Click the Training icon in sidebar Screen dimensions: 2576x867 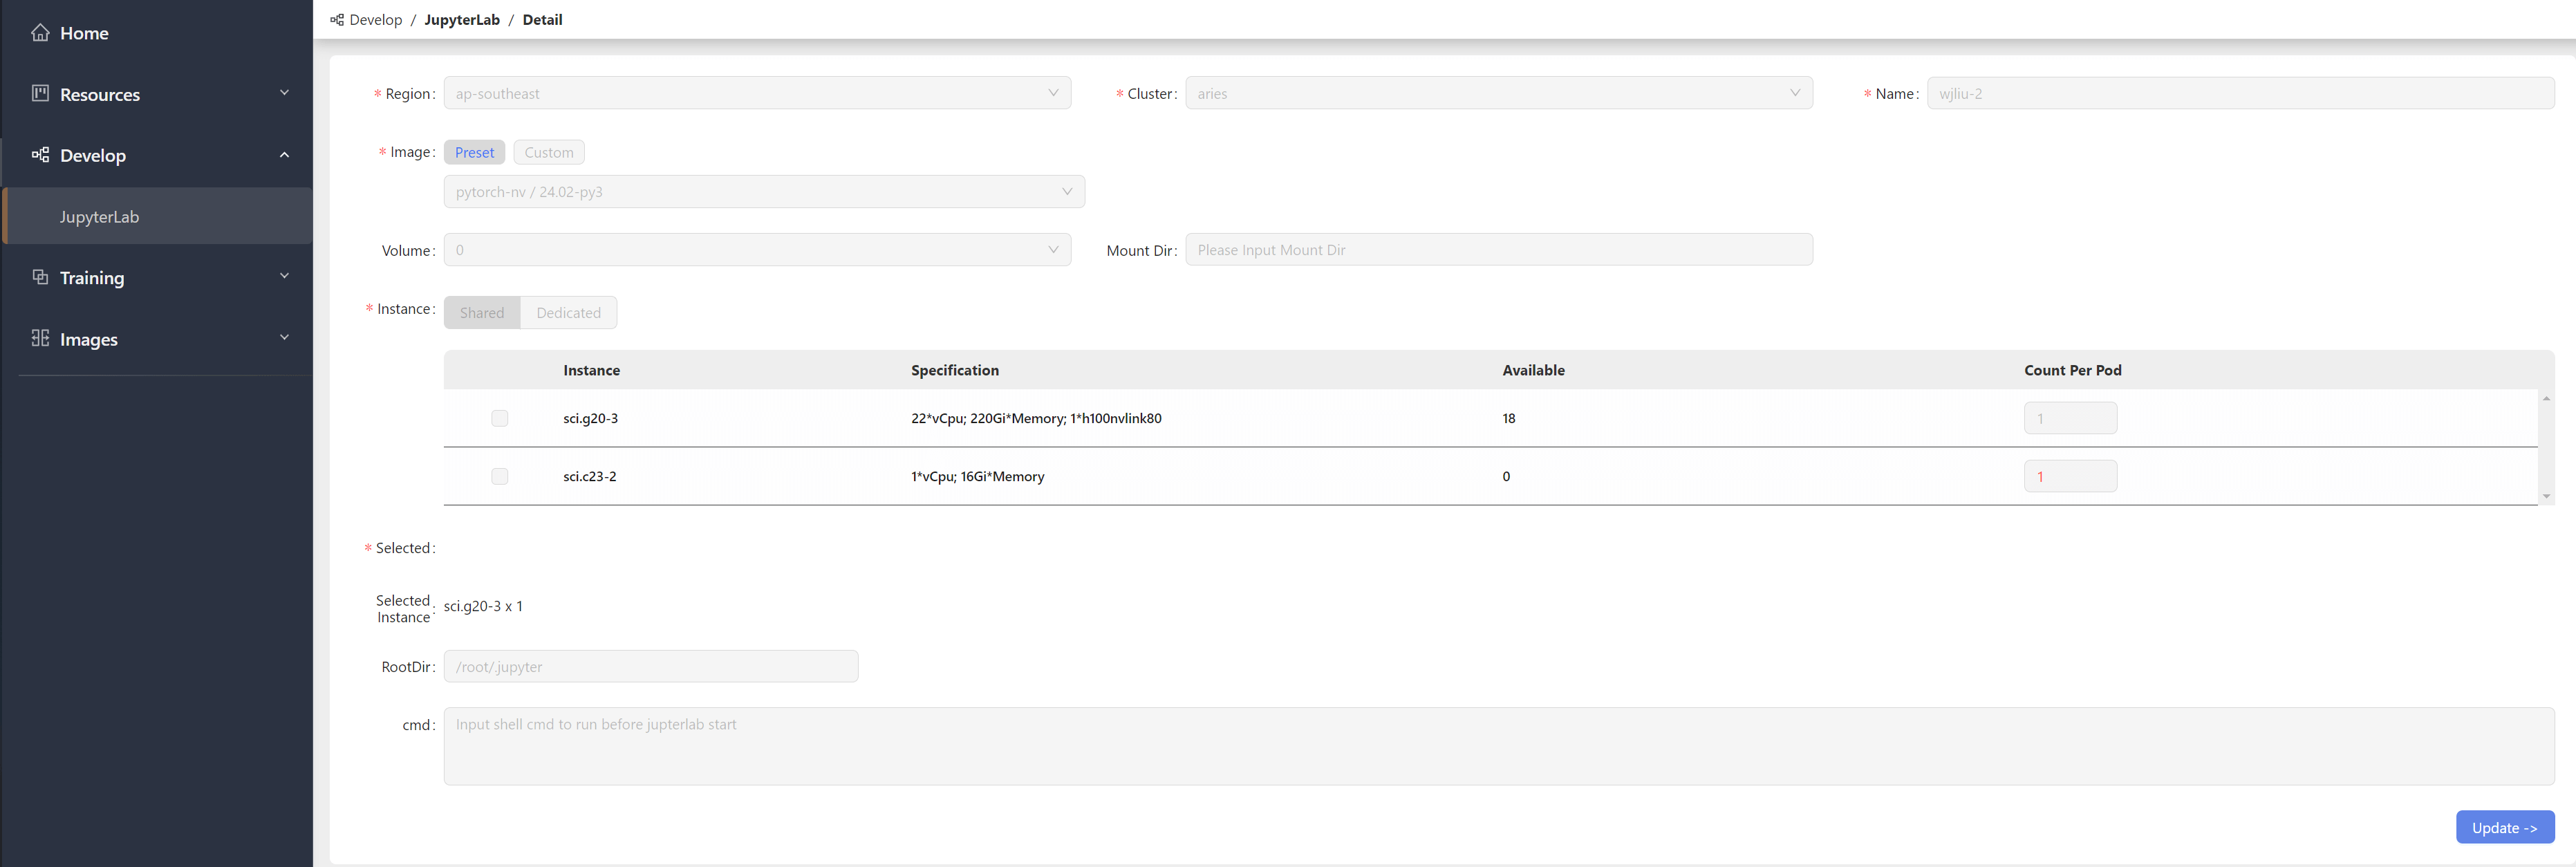[40, 277]
